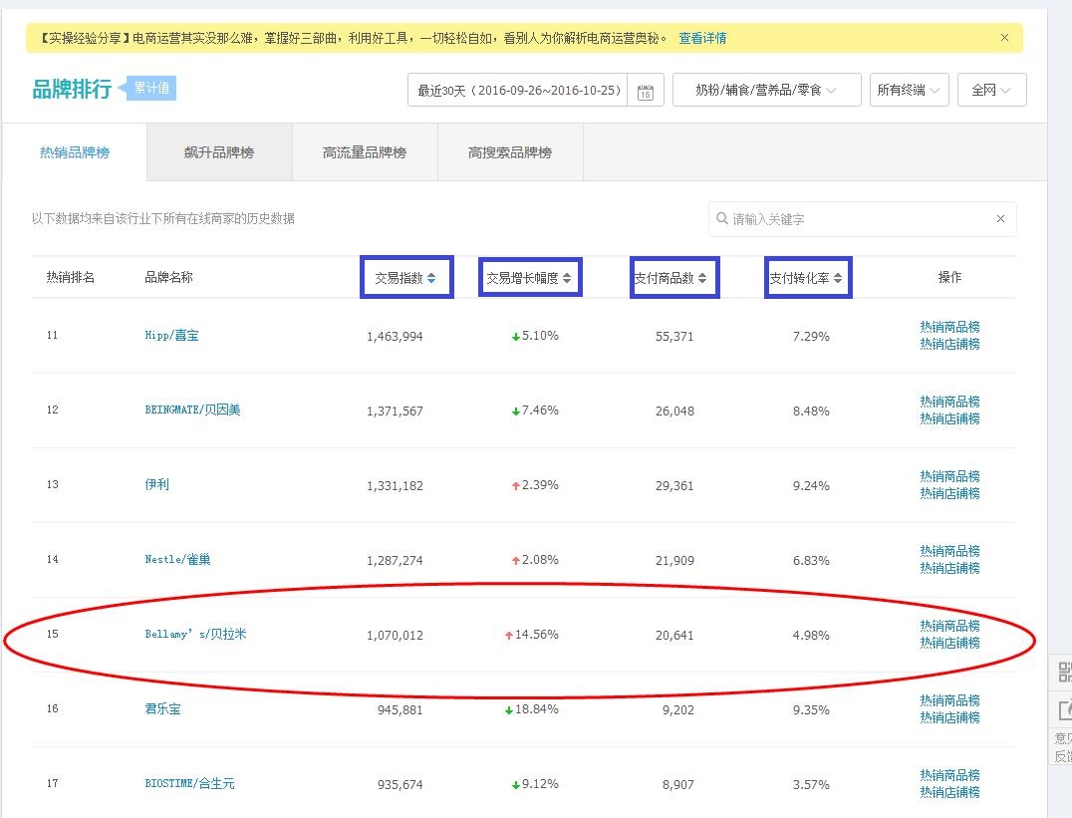The image size is (1072, 818).
Task: Open the feedback sidebar icon
Action: tap(1064, 709)
